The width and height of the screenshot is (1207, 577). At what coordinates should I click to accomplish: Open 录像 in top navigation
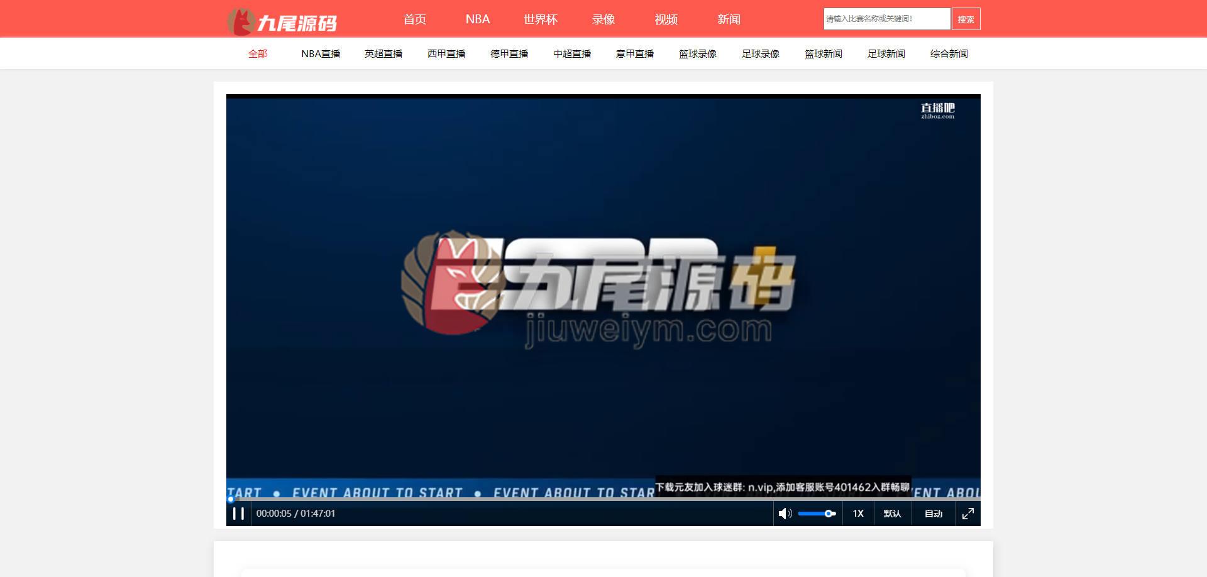(x=603, y=19)
